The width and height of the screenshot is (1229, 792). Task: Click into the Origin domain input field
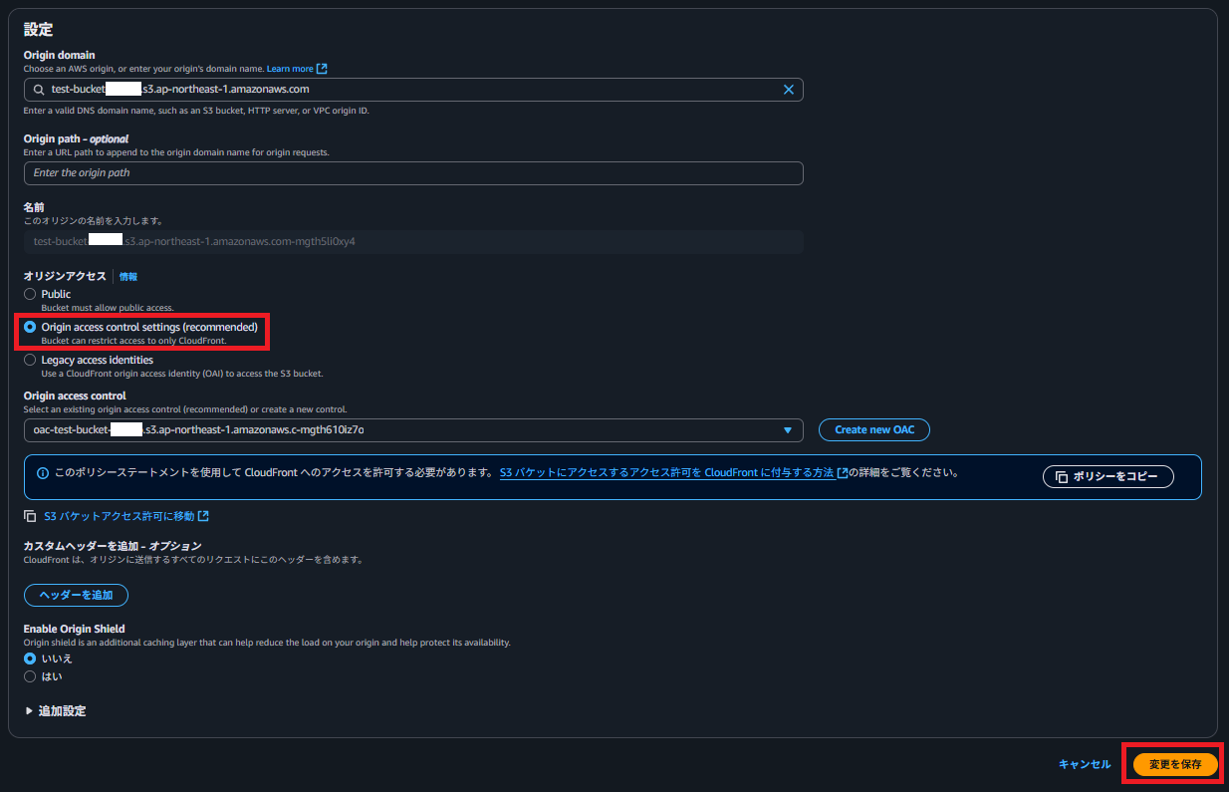[413, 90]
